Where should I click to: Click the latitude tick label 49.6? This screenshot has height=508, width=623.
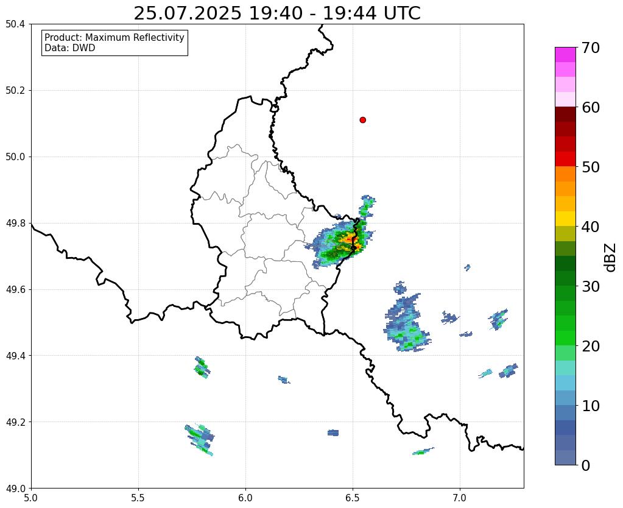(x=15, y=290)
